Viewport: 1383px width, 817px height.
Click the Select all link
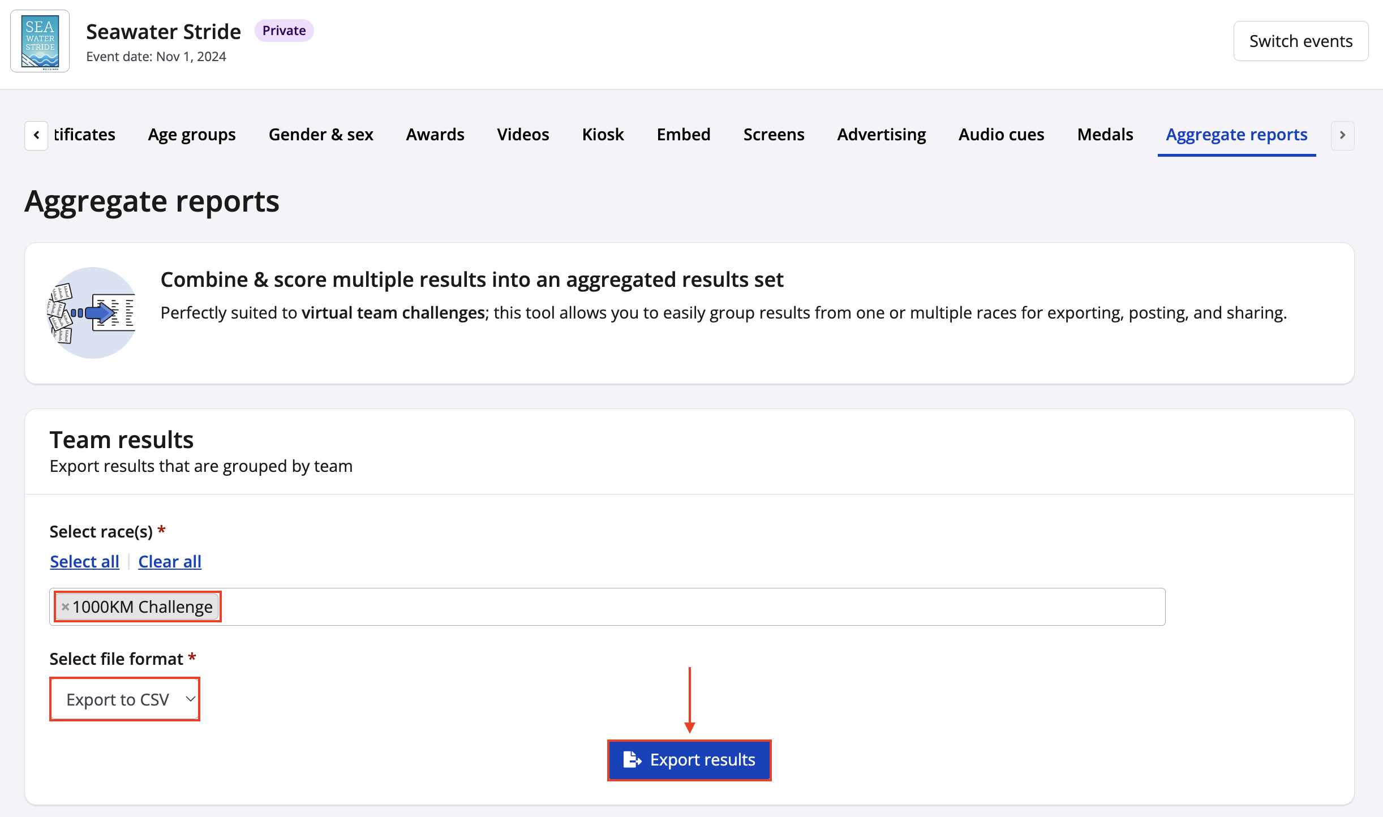[84, 561]
